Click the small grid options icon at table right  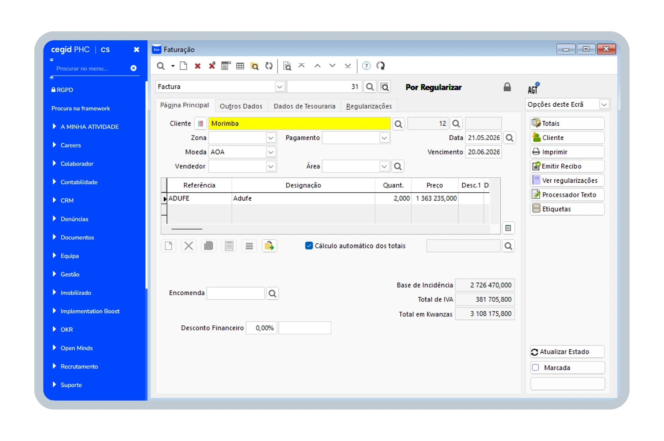point(508,228)
